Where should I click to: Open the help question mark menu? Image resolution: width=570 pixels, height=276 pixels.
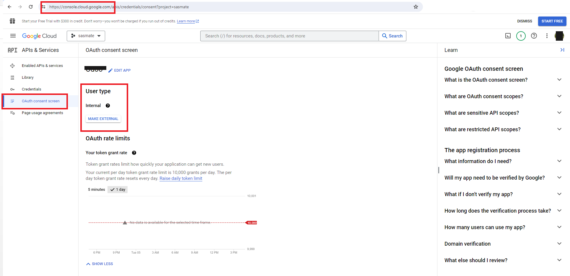click(x=534, y=36)
